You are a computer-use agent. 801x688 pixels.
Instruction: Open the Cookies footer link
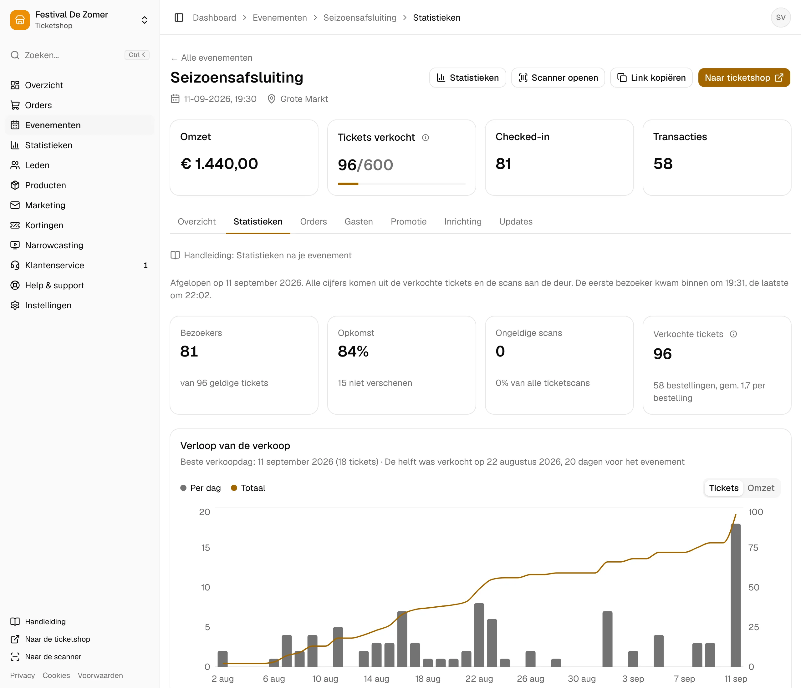[x=56, y=675]
